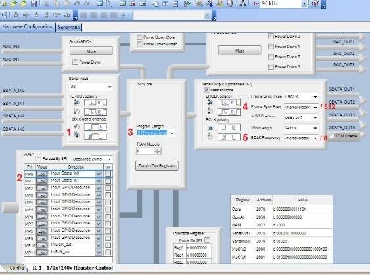Switch to Hardware Configuration tab
Image resolution: width=370 pixels, height=275 pixels.
click(27, 27)
